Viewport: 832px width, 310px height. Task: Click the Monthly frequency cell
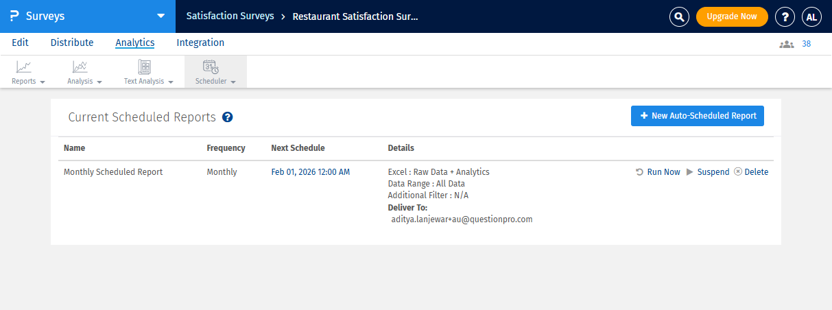(x=222, y=172)
